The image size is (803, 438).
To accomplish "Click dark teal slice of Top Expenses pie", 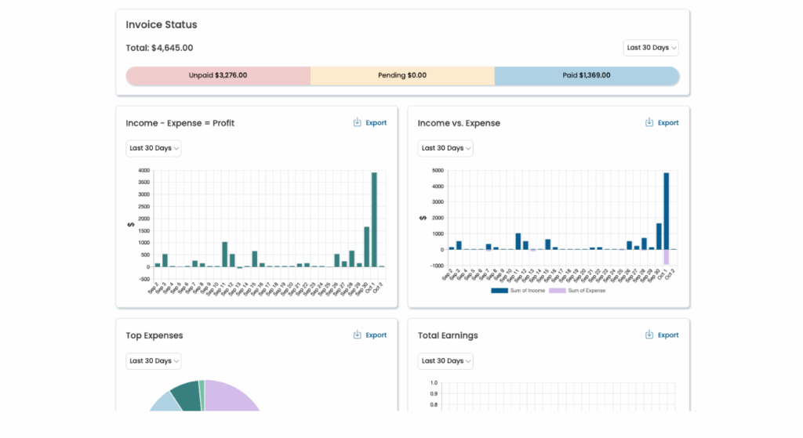I will [187, 394].
